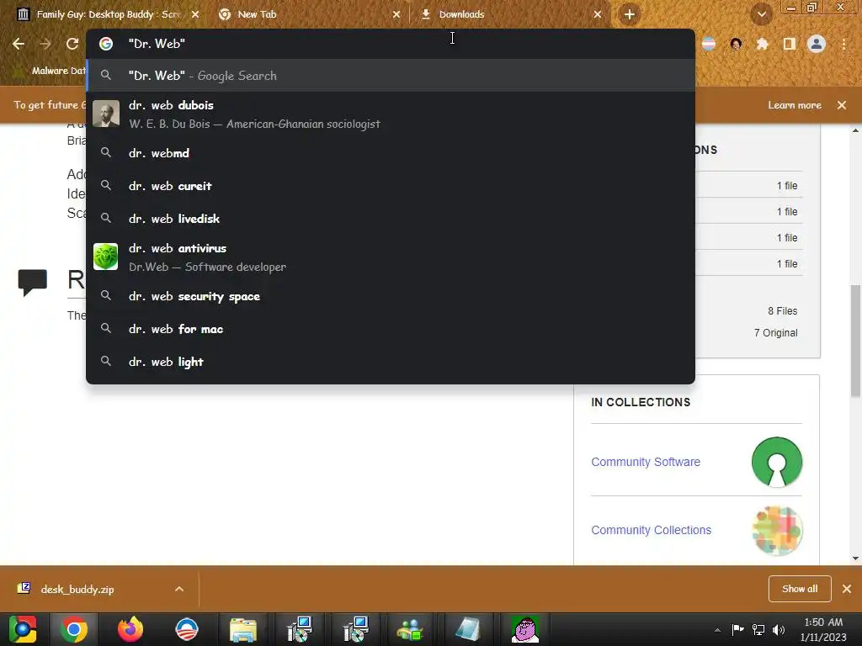Open the Community Software link

point(646,462)
